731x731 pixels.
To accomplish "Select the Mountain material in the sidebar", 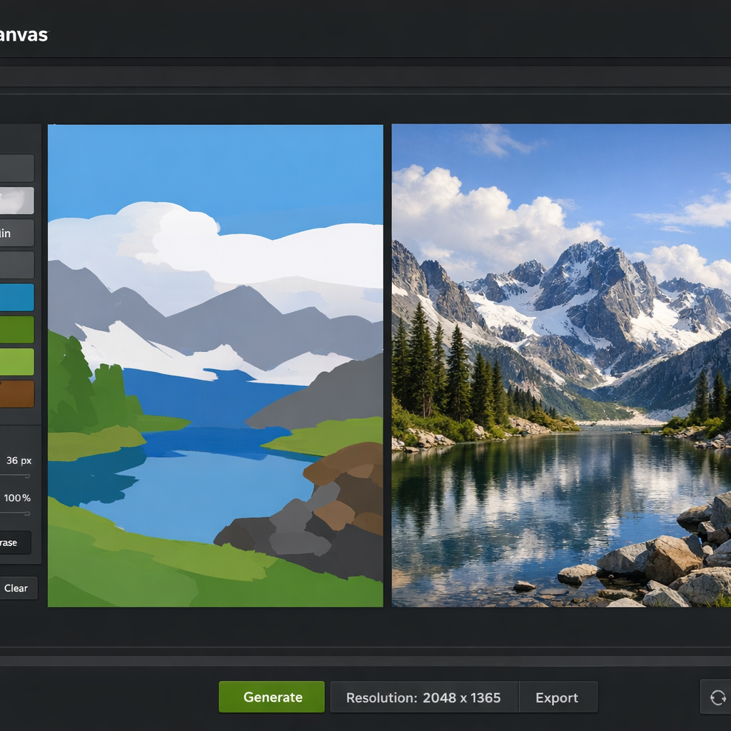I will pyautogui.click(x=14, y=233).
